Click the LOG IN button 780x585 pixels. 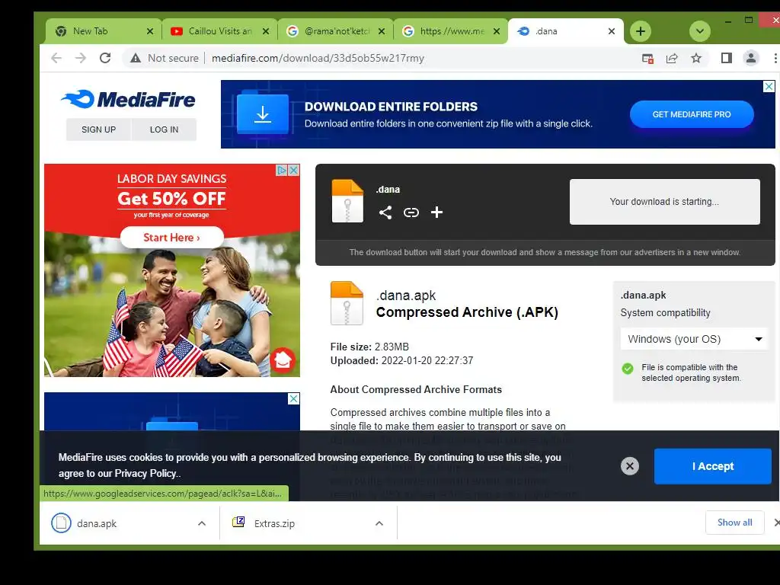point(165,129)
